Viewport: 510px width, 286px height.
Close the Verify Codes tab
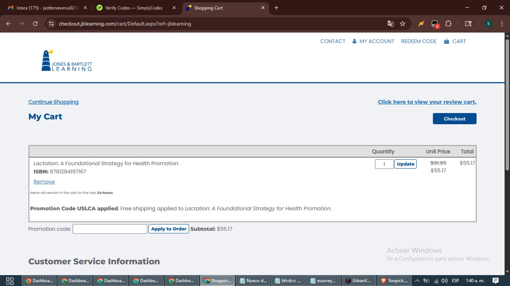coord(174,8)
